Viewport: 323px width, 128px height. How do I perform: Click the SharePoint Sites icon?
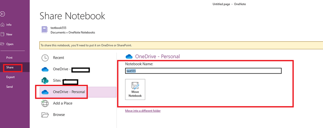coord(45,80)
